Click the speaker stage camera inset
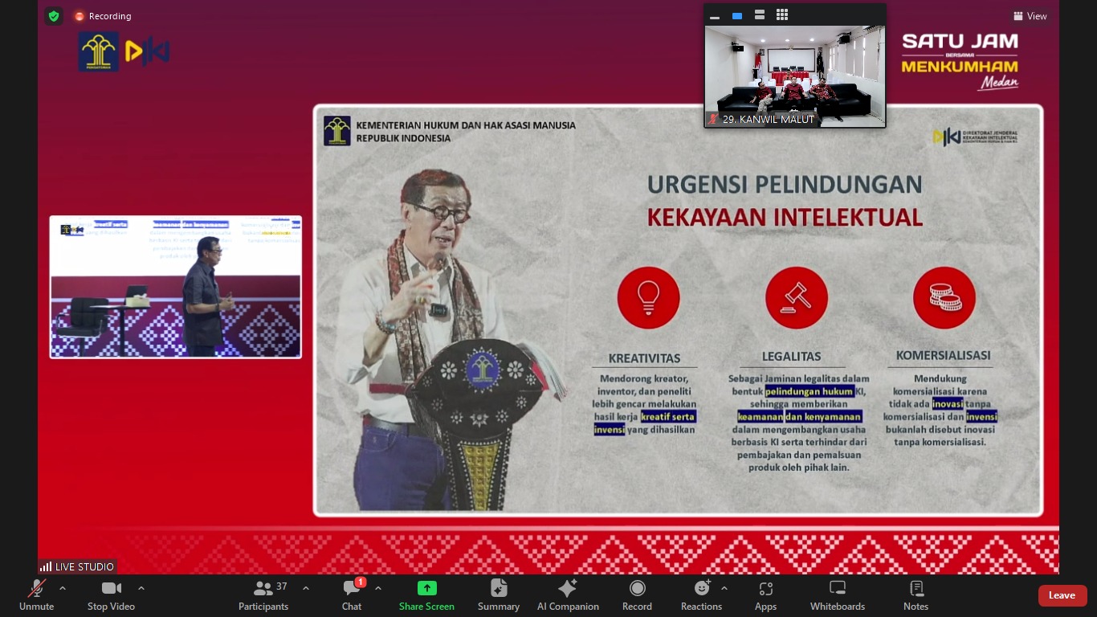 click(x=176, y=287)
